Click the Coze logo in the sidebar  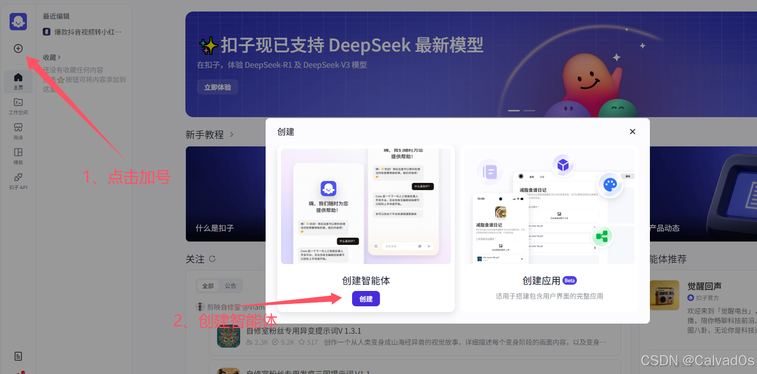18,22
